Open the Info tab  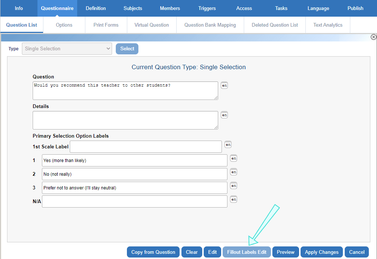[19, 8]
